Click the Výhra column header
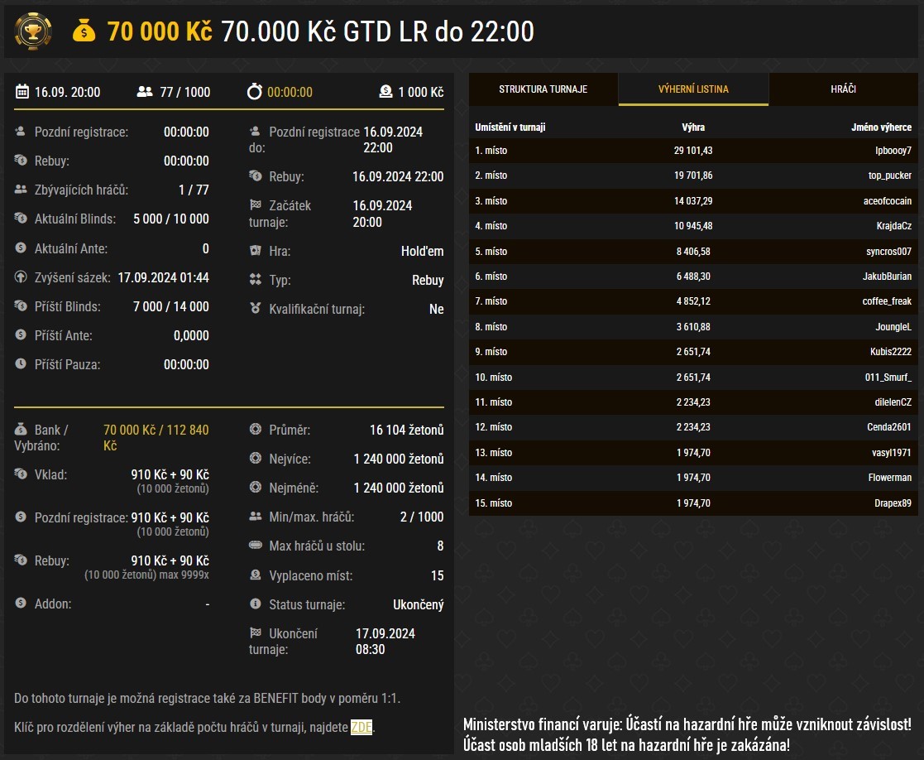The height and width of the screenshot is (760, 924). pyautogui.click(x=692, y=127)
